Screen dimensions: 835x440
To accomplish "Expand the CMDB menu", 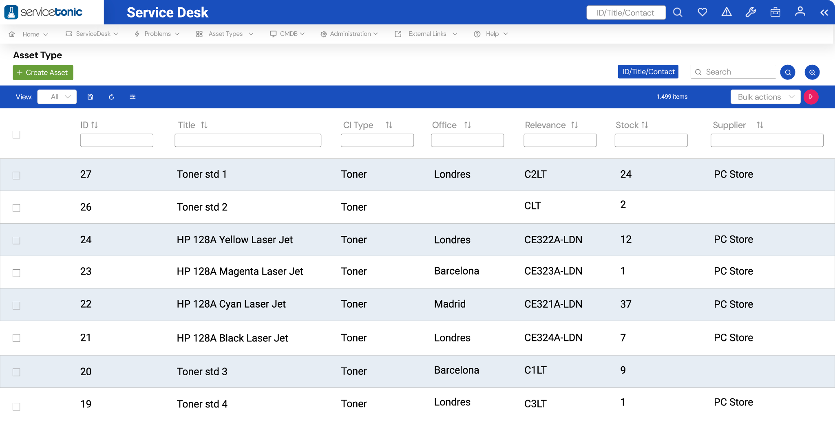I will pyautogui.click(x=287, y=34).
